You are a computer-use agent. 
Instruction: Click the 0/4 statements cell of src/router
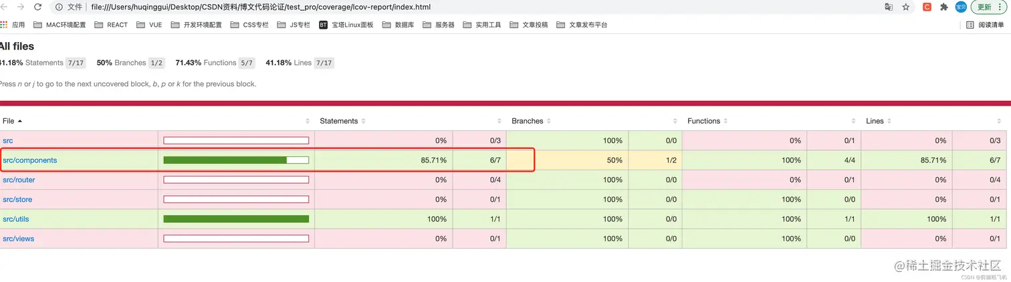(479, 180)
